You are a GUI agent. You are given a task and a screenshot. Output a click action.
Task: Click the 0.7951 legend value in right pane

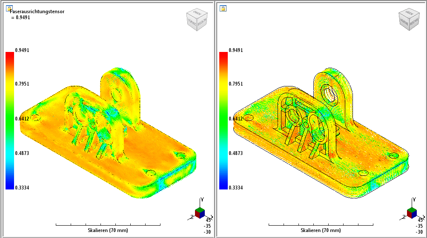(x=236, y=83)
